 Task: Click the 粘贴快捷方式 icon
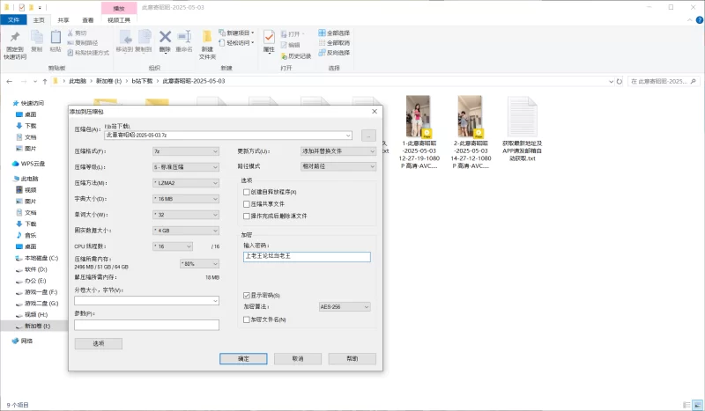70,53
